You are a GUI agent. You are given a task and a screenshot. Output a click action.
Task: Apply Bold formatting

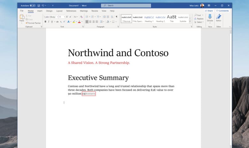(45, 22)
